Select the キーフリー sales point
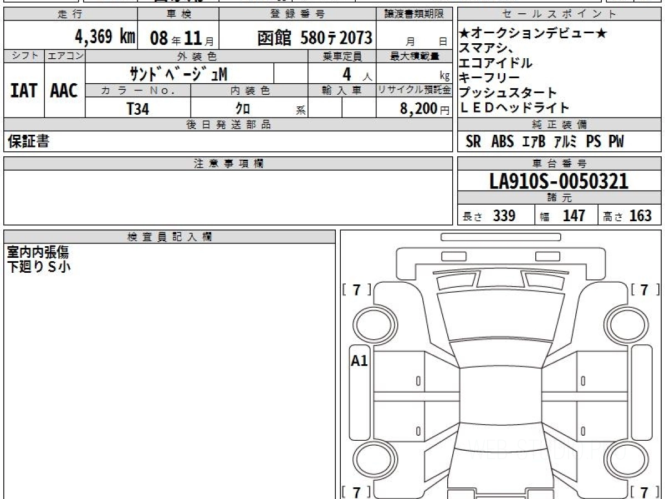This screenshot has width=665, height=499. click(490, 78)
